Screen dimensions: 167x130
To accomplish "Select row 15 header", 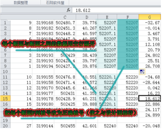I will tap(5, 99).
